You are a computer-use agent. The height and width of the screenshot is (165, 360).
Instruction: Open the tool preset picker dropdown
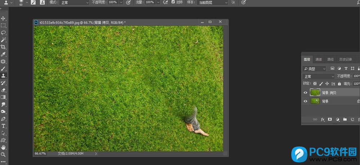coord(11,2)
